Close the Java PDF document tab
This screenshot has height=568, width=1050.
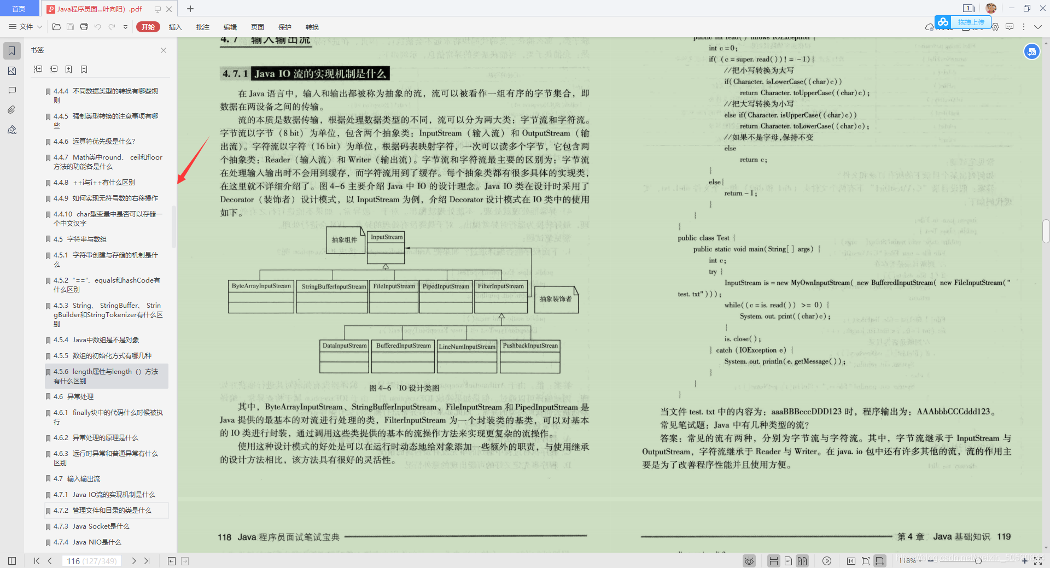tap(169, 9)
